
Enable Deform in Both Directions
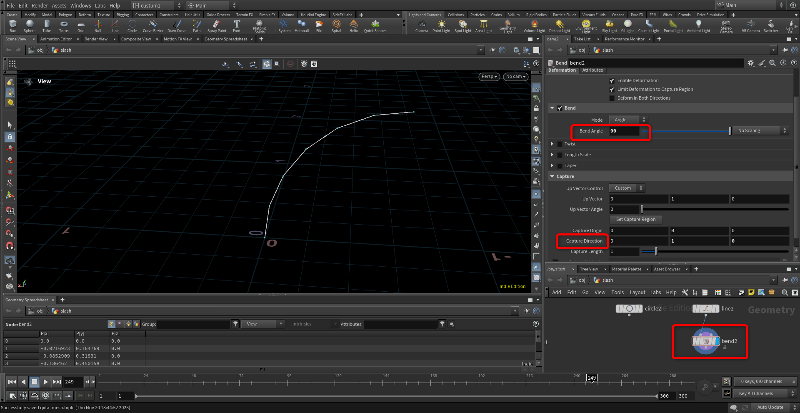pos(612,98)
